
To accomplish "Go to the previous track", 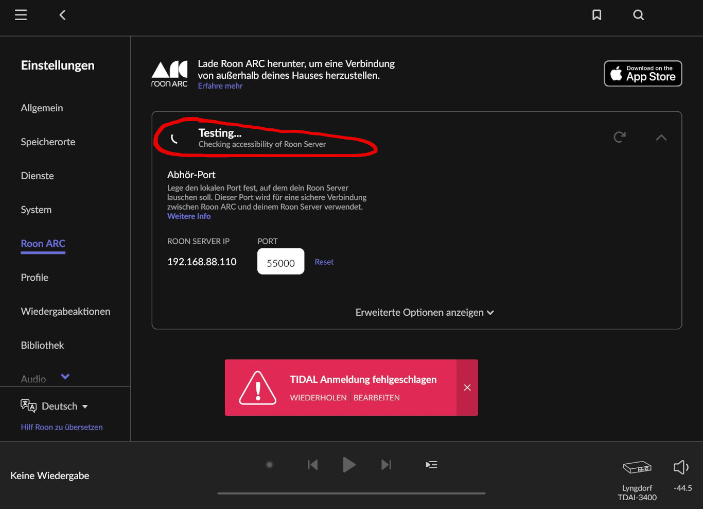I will pos(312,465).
